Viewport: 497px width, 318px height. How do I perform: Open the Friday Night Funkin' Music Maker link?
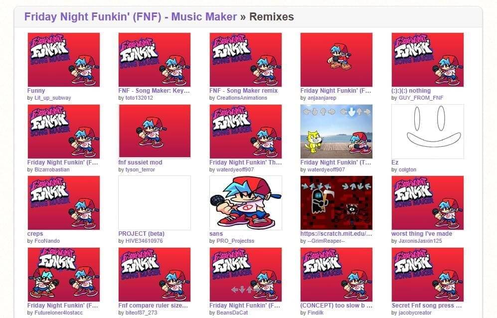[x=130, y=16]
